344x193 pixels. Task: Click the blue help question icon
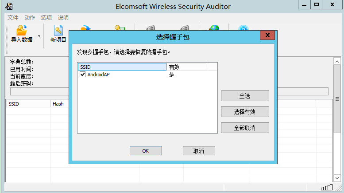[x=244, y=28]
